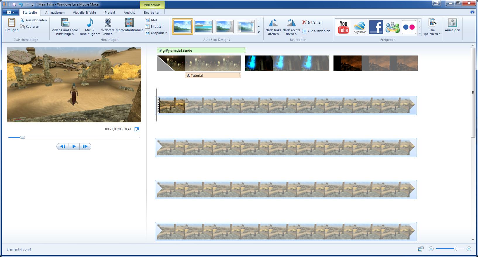The width and height of the screenshot is (478, 257).
Task: Add videos and photos (Videos und Fotos hinzufügen)
Action: pyautogui.click(x=65, y=26)
